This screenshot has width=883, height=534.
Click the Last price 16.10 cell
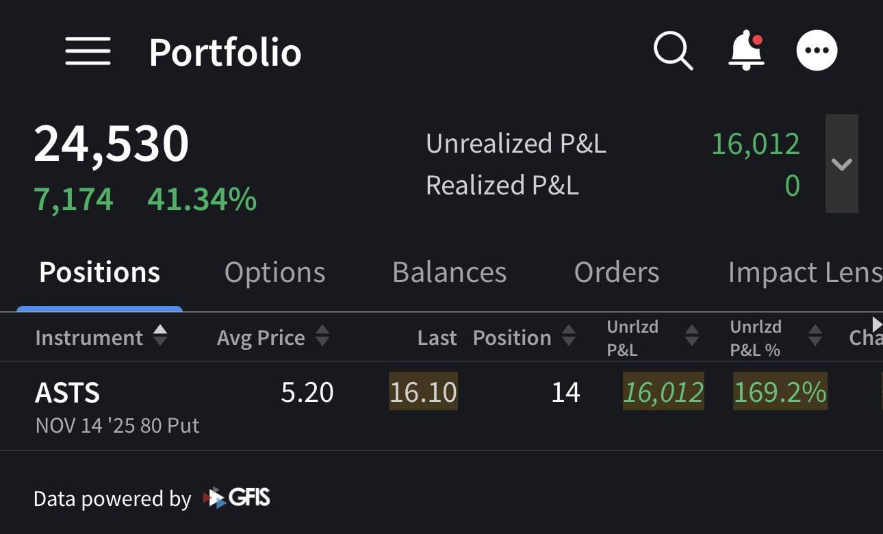[x=423, y=392]
